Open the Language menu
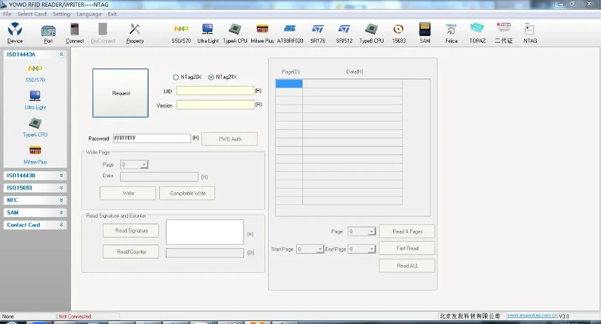601x324 pixels. click(x=89, y=14)
